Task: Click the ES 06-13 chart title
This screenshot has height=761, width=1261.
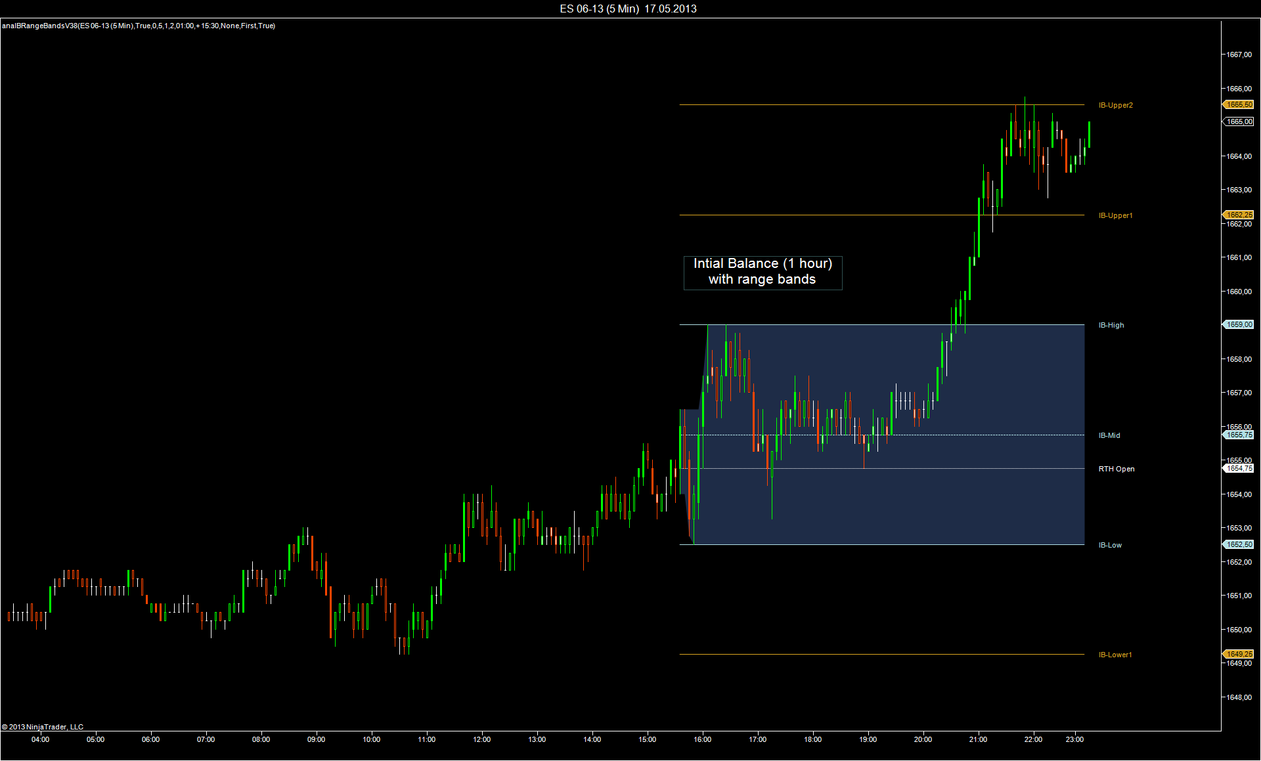Action: click(x=628, y=9)
